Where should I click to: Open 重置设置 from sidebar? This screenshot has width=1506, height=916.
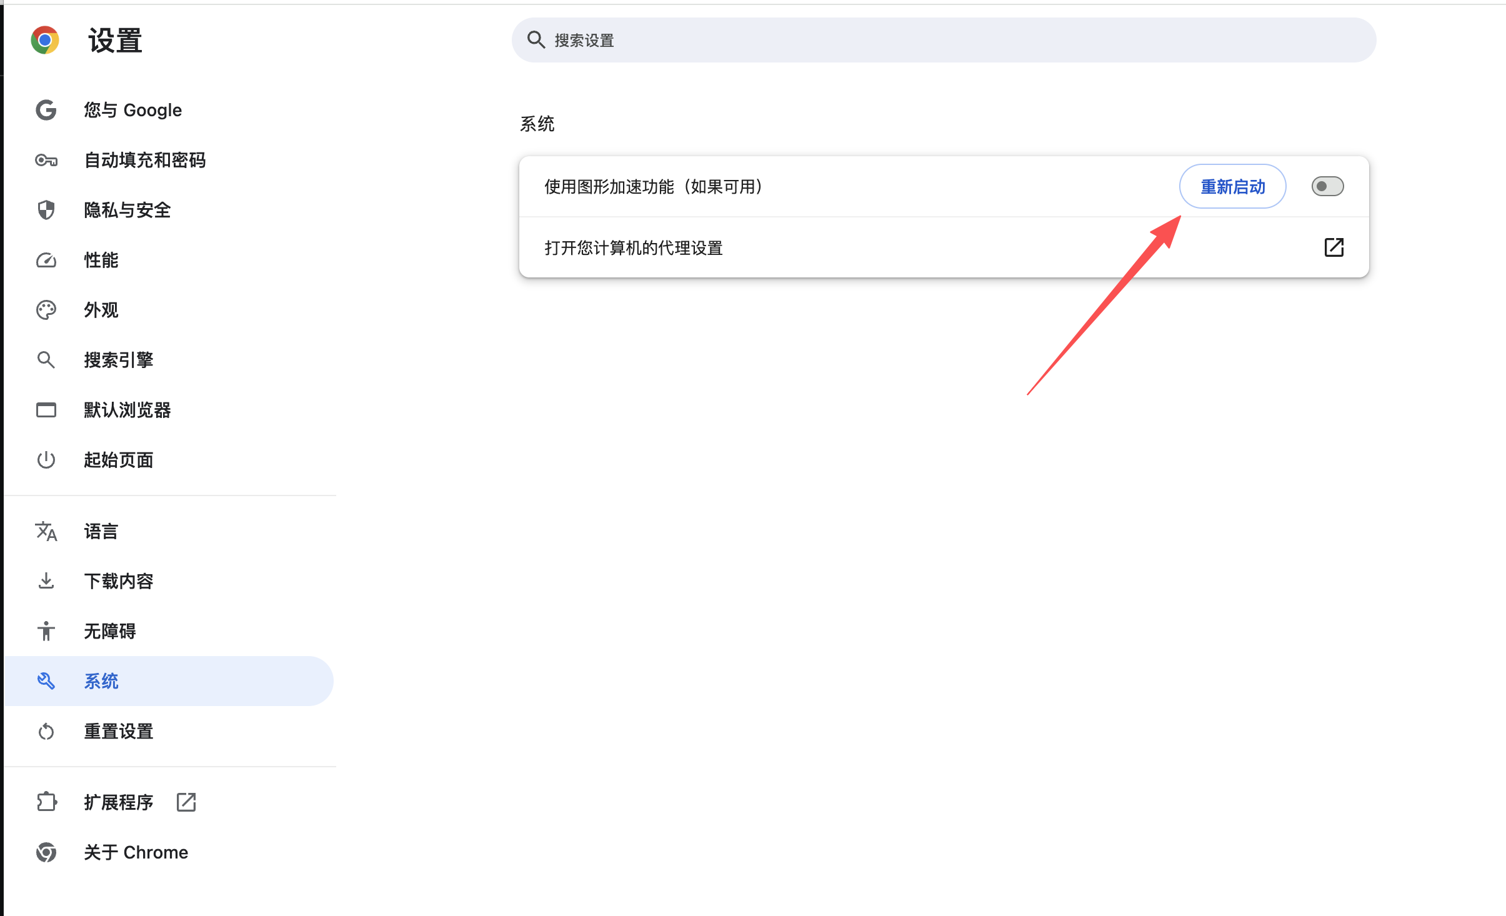click(119, 731)
